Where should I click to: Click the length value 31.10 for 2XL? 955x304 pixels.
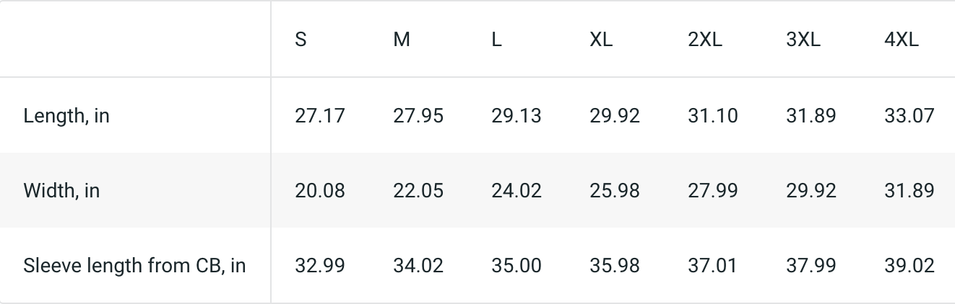713,115
